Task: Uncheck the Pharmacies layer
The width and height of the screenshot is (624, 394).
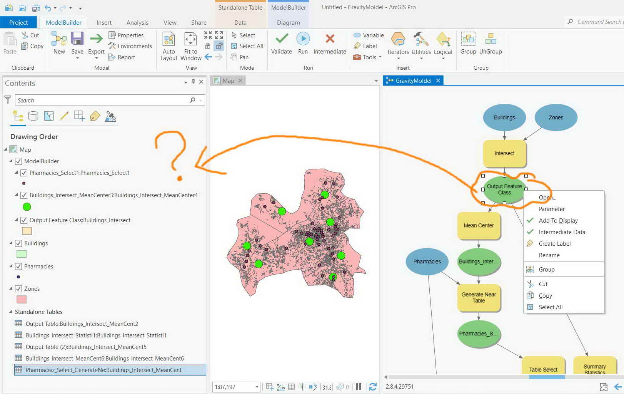Action: point(18,267)
